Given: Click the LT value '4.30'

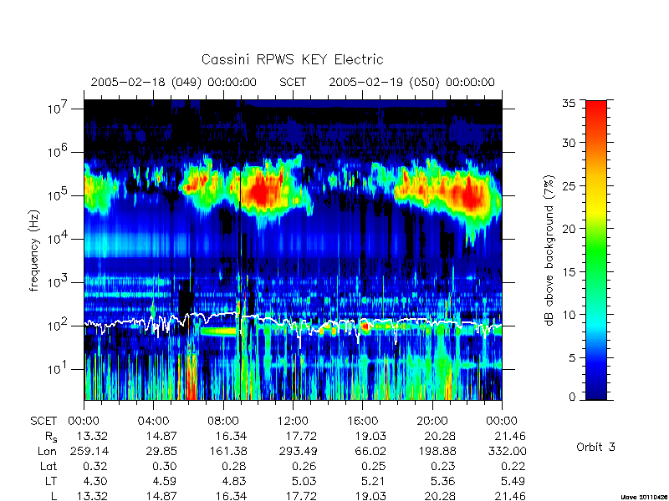Looking at the screenshot, I should click(94, 481).
